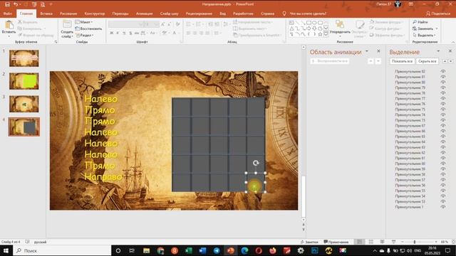Open the Раздел section dropdown
The image size is (456, 256).
pos(85,36)
